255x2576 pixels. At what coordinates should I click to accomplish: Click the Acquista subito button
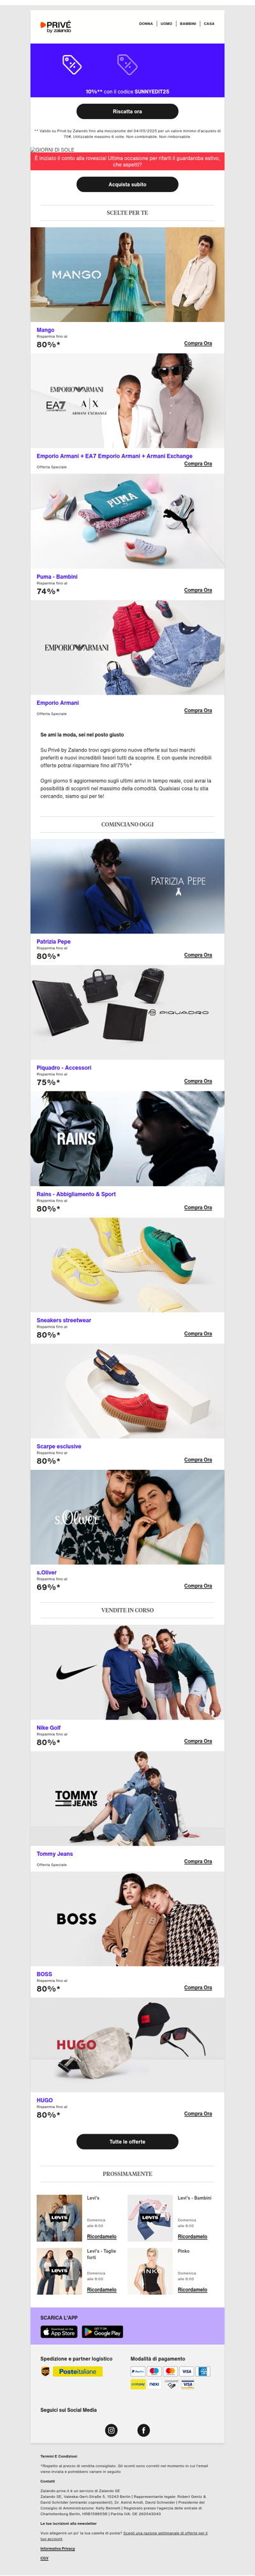point(127,184)
